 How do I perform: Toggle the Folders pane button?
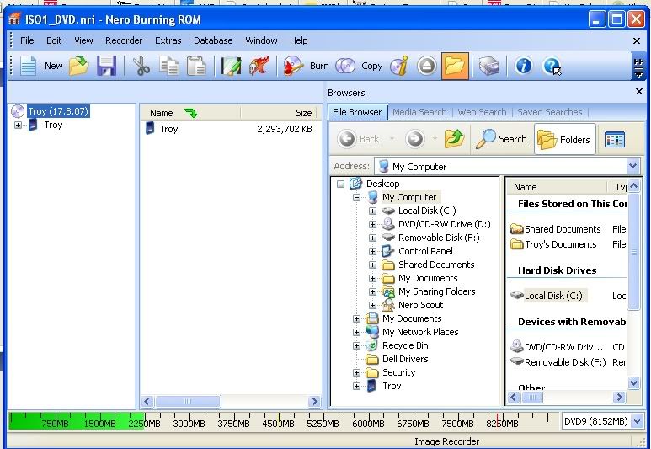[x=564, y=139]
